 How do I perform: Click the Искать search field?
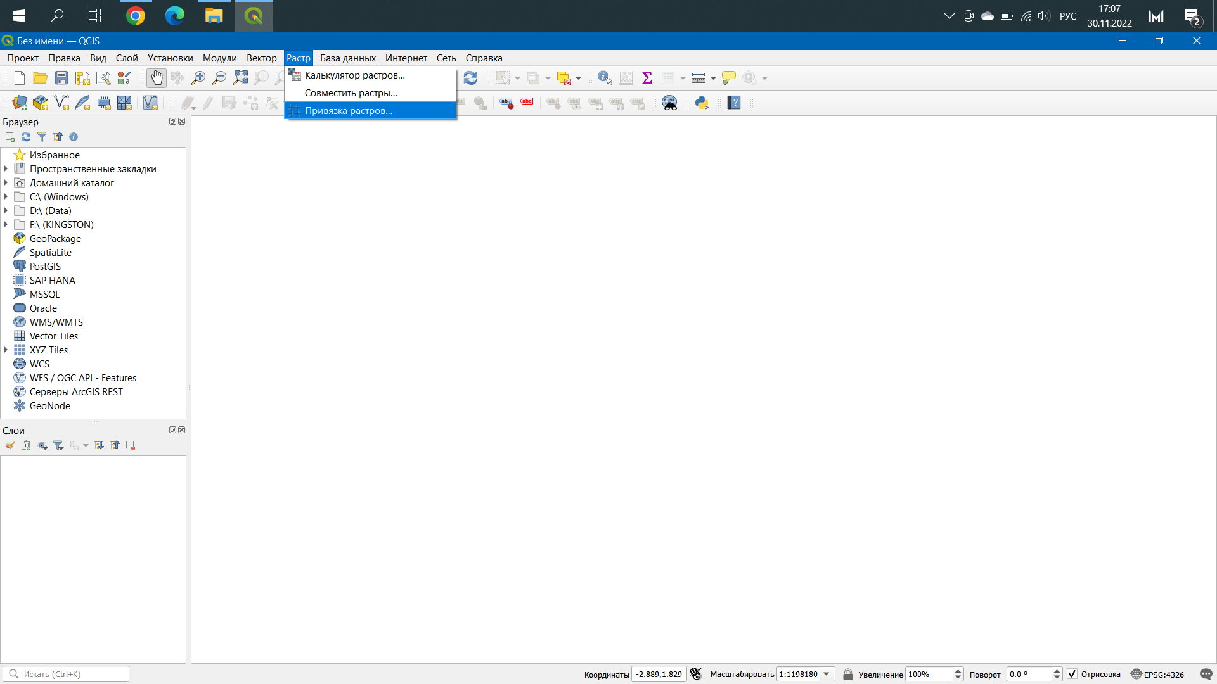(x=70, y=674)
